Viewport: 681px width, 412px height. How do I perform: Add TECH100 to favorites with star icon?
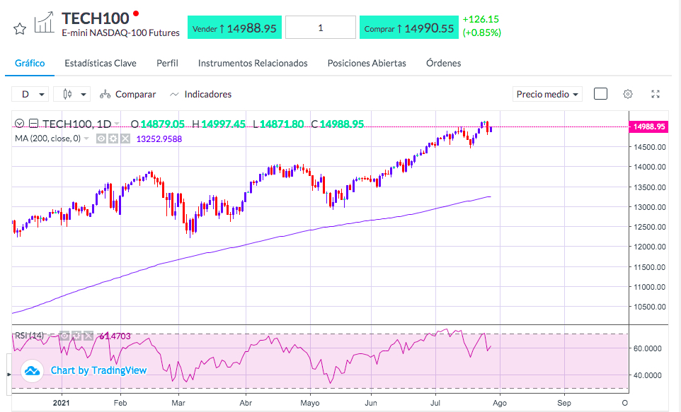pyautogui.click(x=20, y=29)
